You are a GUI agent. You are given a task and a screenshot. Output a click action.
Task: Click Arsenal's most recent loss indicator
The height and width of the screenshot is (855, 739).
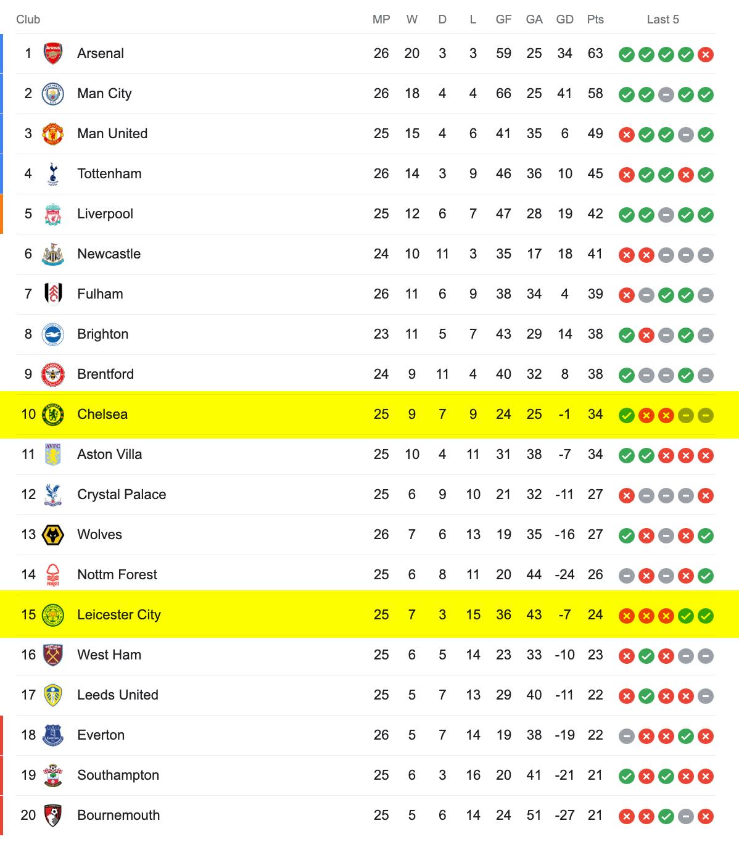pyautogui.click(x=706, y=54)
